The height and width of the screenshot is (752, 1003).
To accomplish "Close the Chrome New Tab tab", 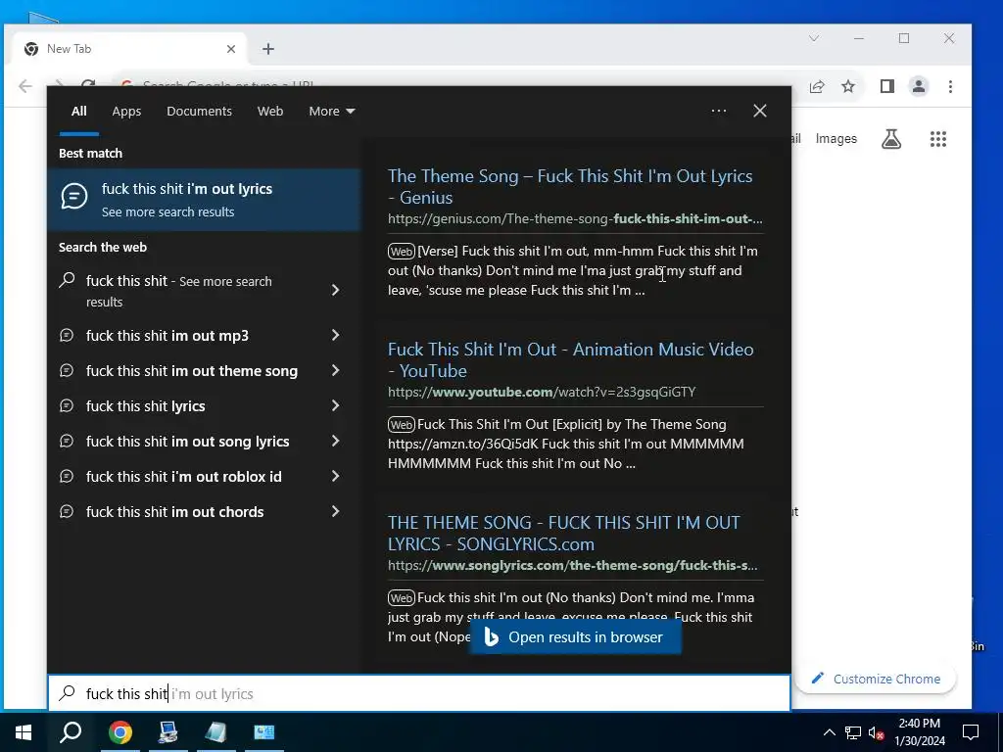I will tap(231, 49).
